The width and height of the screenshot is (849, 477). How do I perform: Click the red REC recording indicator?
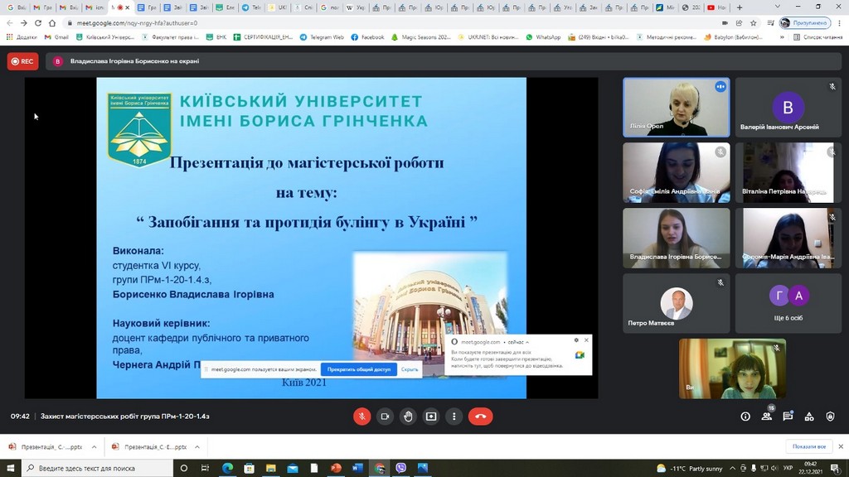(x=22, y=61)
